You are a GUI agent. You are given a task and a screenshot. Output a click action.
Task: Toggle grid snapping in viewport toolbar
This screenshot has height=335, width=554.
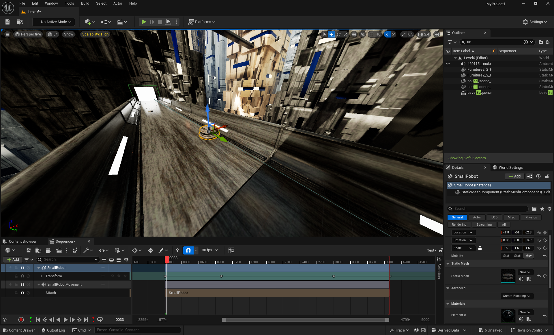(371, 34)
